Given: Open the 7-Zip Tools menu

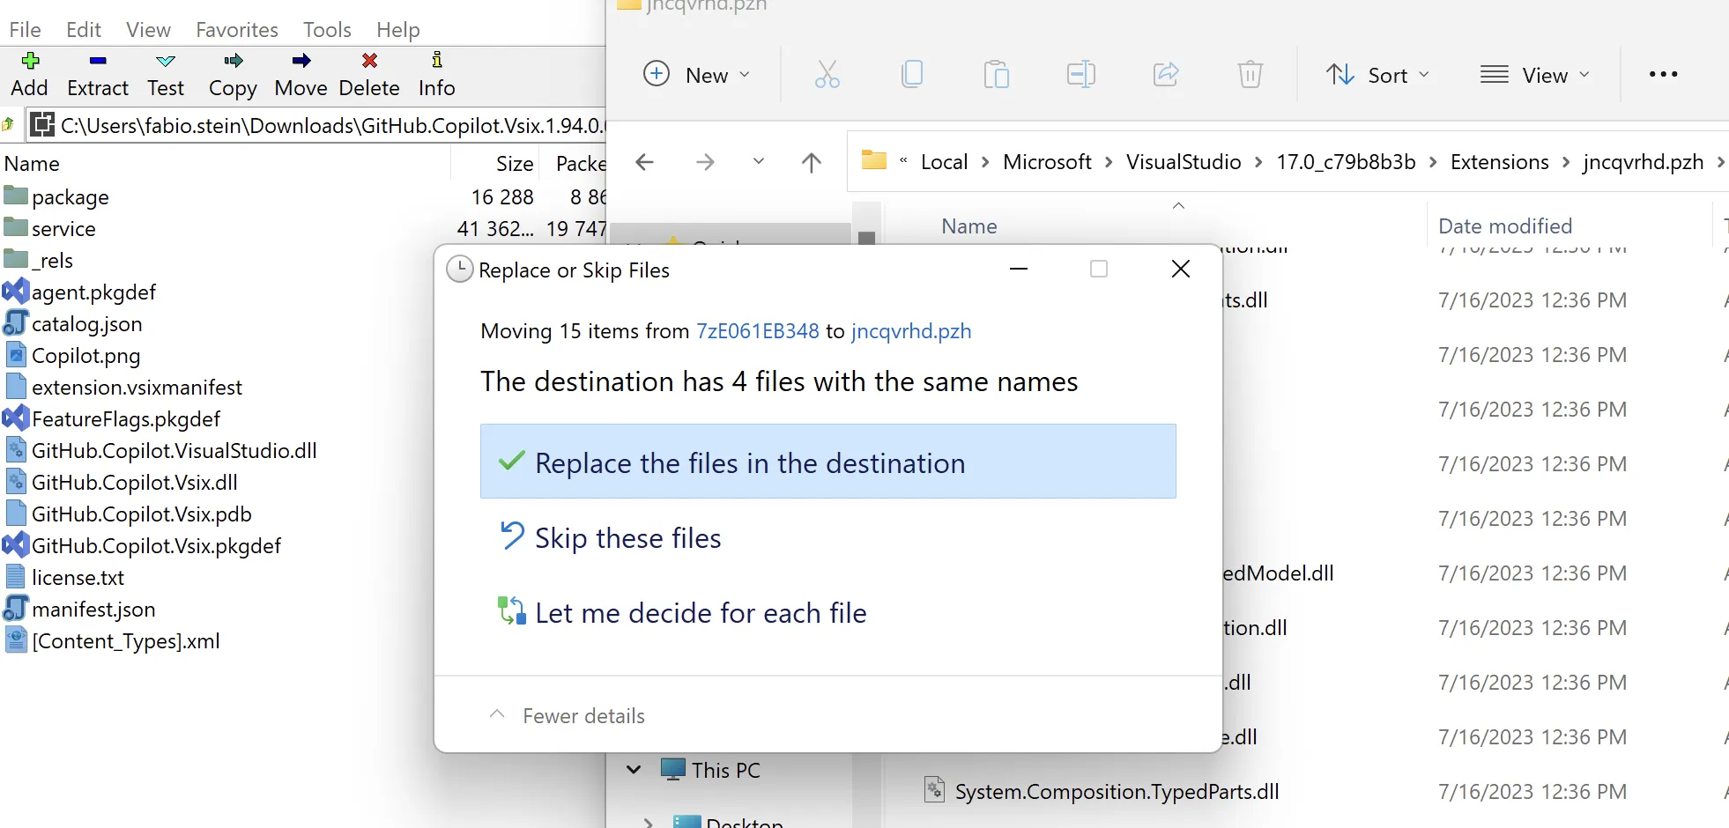Looking at the screenshot, I should 327,29.
